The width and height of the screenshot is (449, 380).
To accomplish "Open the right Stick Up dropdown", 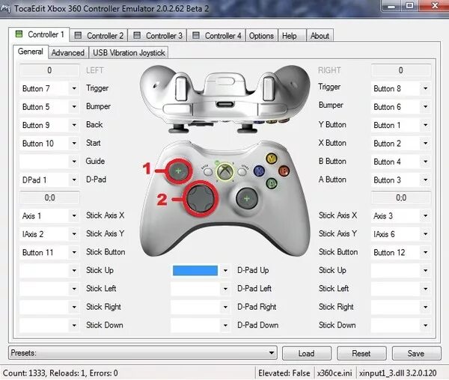I will pos(401,270).
